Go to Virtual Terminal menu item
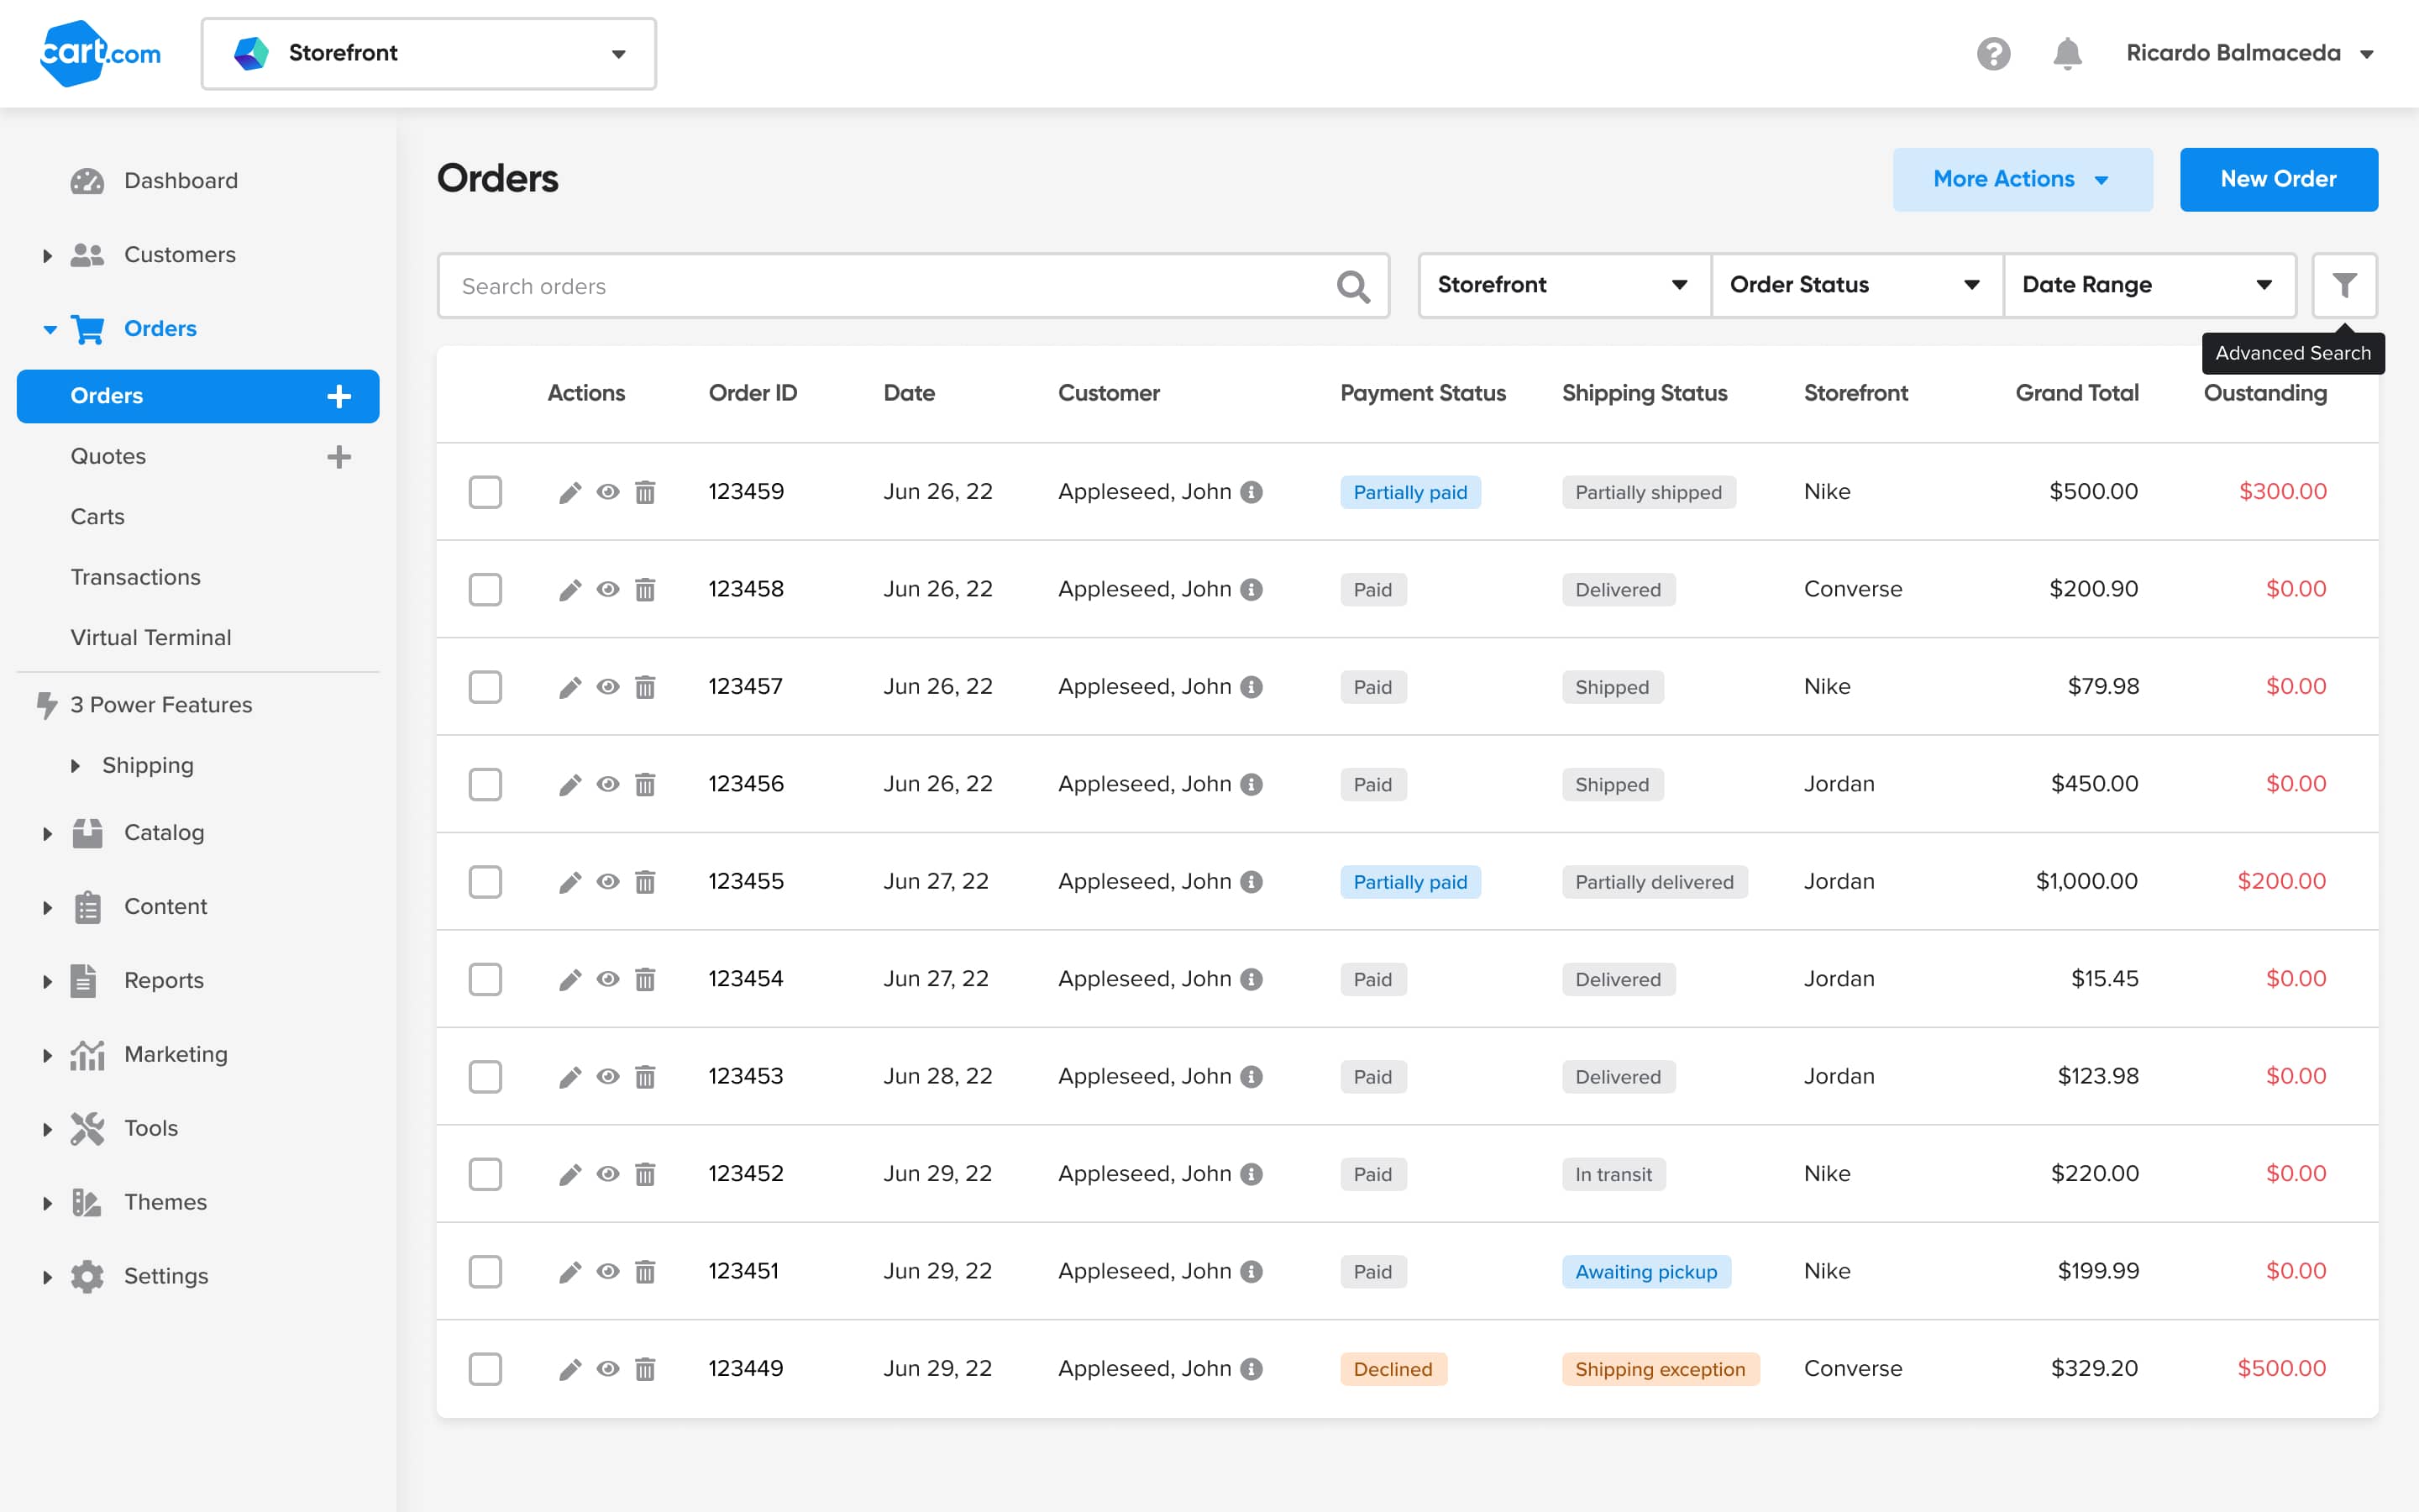Viewport: 2419px width, 1512px height. click(x=151, y=638)
